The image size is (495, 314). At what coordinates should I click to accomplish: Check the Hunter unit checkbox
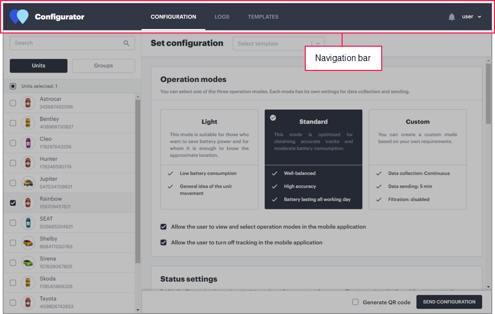coord(13,163)
